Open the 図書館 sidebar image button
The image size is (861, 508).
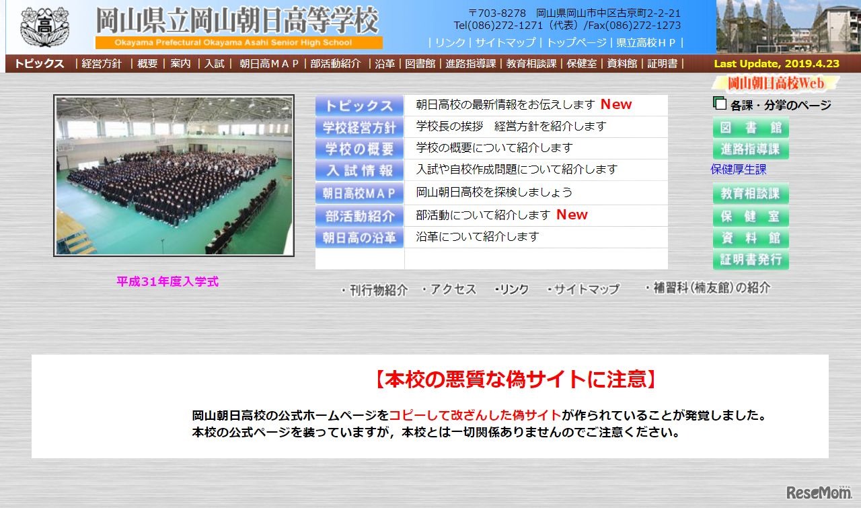750,128
